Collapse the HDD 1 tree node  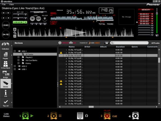point(15,51)
